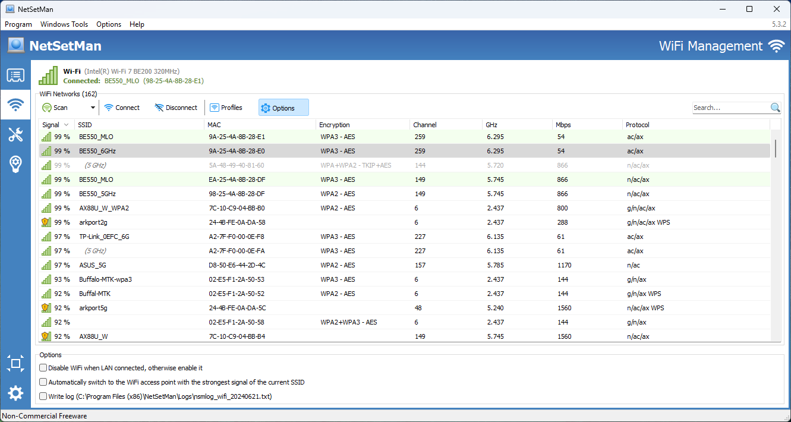This screenshot has width=791, height=422.
Task: Click the warning shield icon for arkport2g
Action: coord(45,222)
